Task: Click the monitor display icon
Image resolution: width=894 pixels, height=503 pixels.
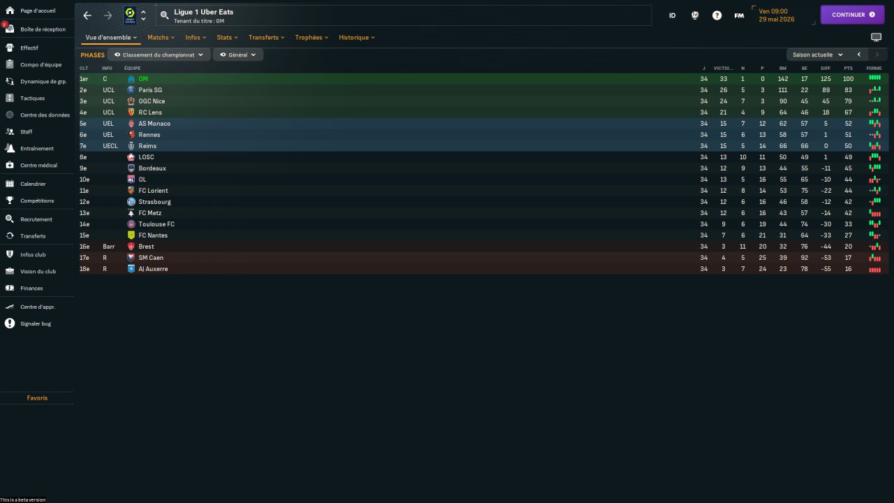Action: [876, 37]
